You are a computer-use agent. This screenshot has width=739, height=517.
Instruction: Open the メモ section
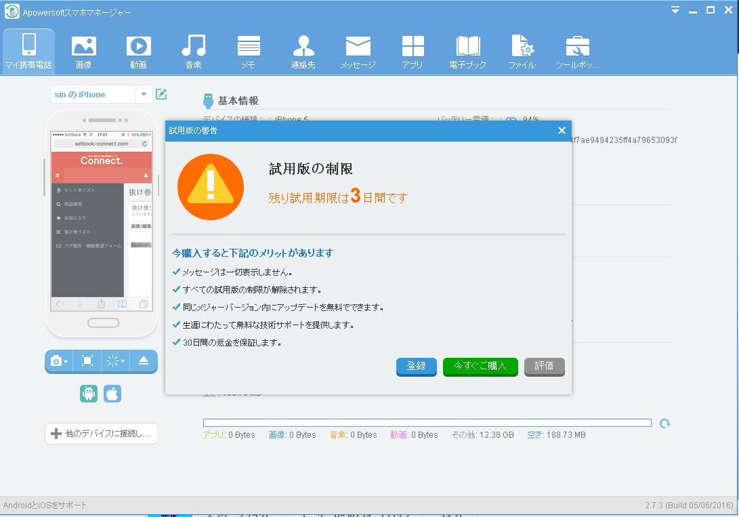coord(249,52)
